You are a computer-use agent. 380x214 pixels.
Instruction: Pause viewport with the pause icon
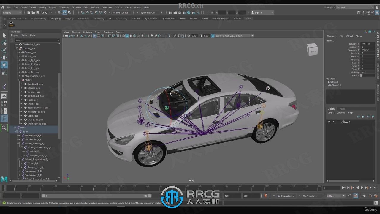tap(202, 12)
